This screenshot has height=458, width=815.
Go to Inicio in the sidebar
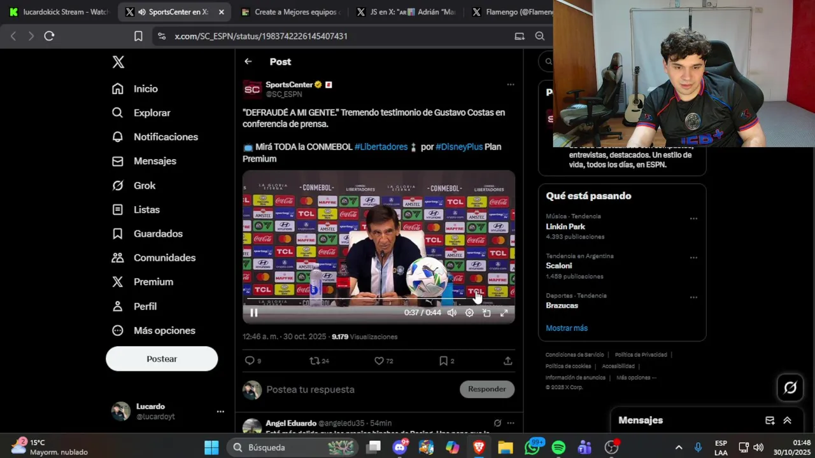pyautogui.click(x=134, y=88)
